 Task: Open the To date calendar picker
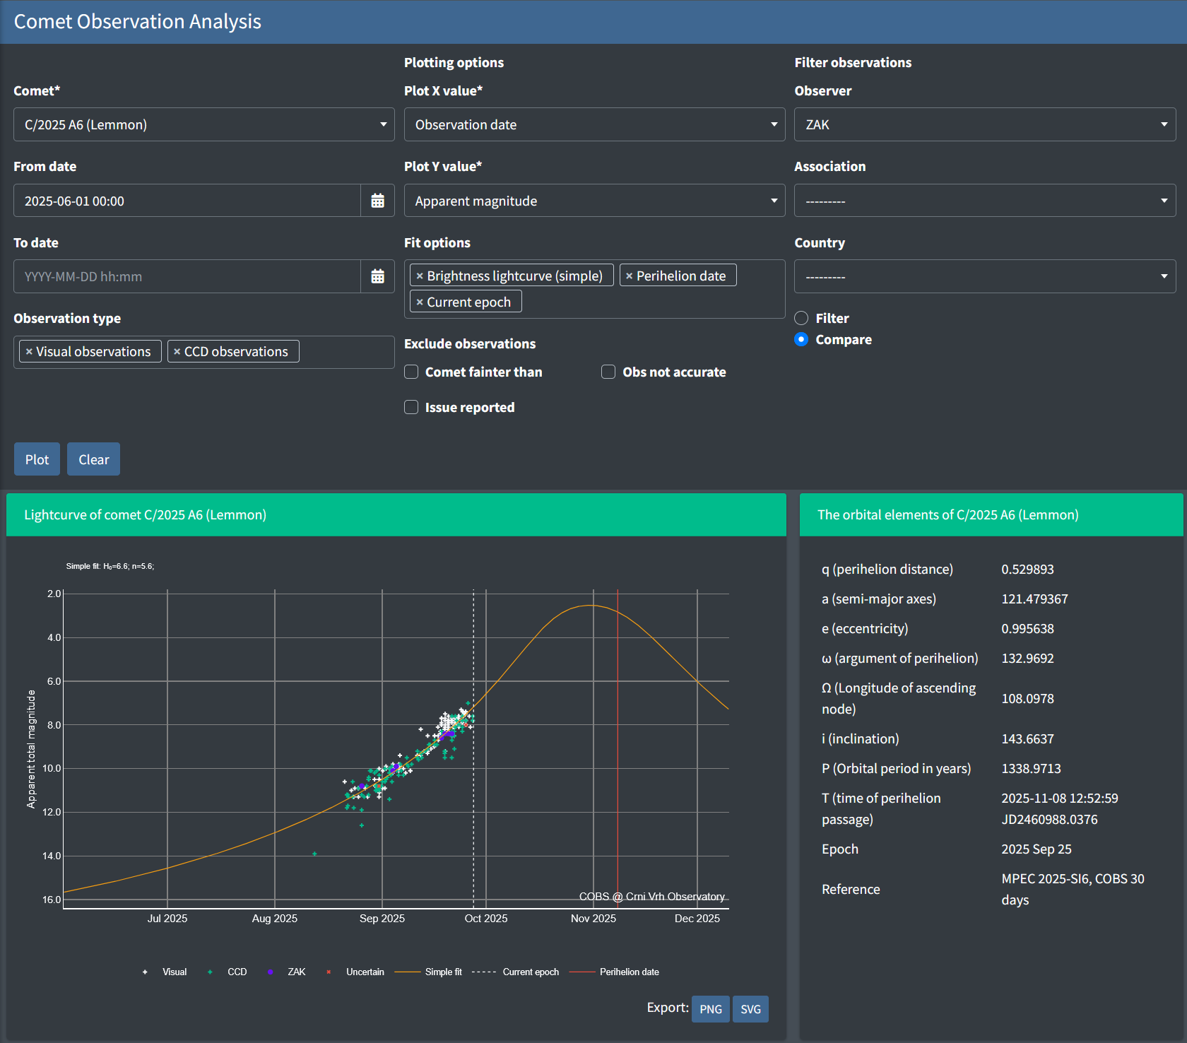[x=377, y=276]
